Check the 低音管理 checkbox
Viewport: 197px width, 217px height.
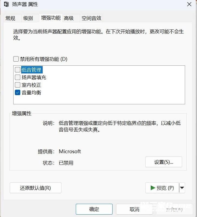(18, 70)
